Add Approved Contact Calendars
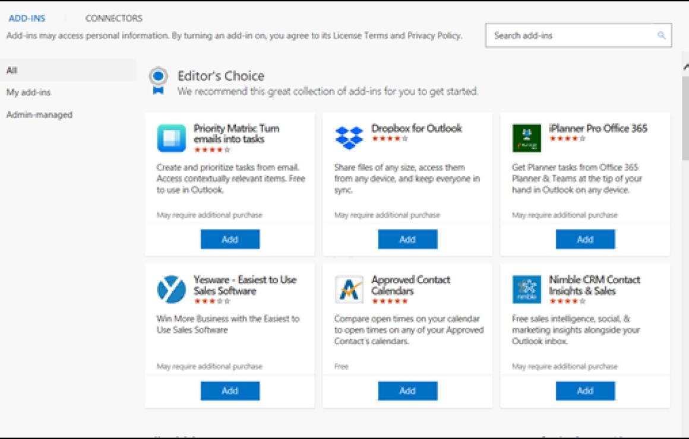 (x=408, y=391)
